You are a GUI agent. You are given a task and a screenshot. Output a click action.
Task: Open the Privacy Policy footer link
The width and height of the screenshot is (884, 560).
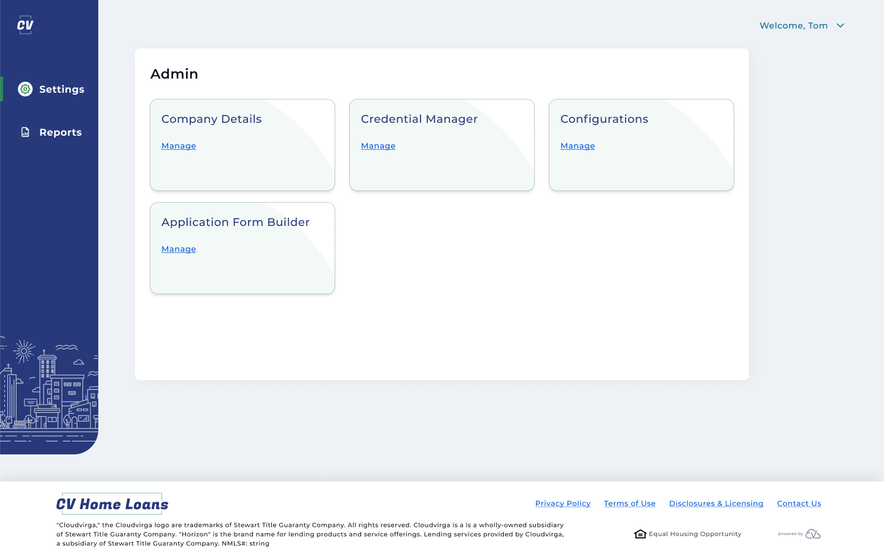tap(562, 504)
